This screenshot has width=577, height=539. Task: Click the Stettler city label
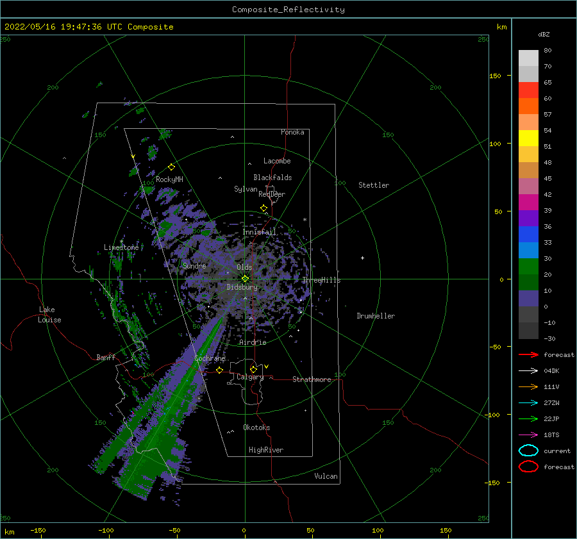point(374,185)
